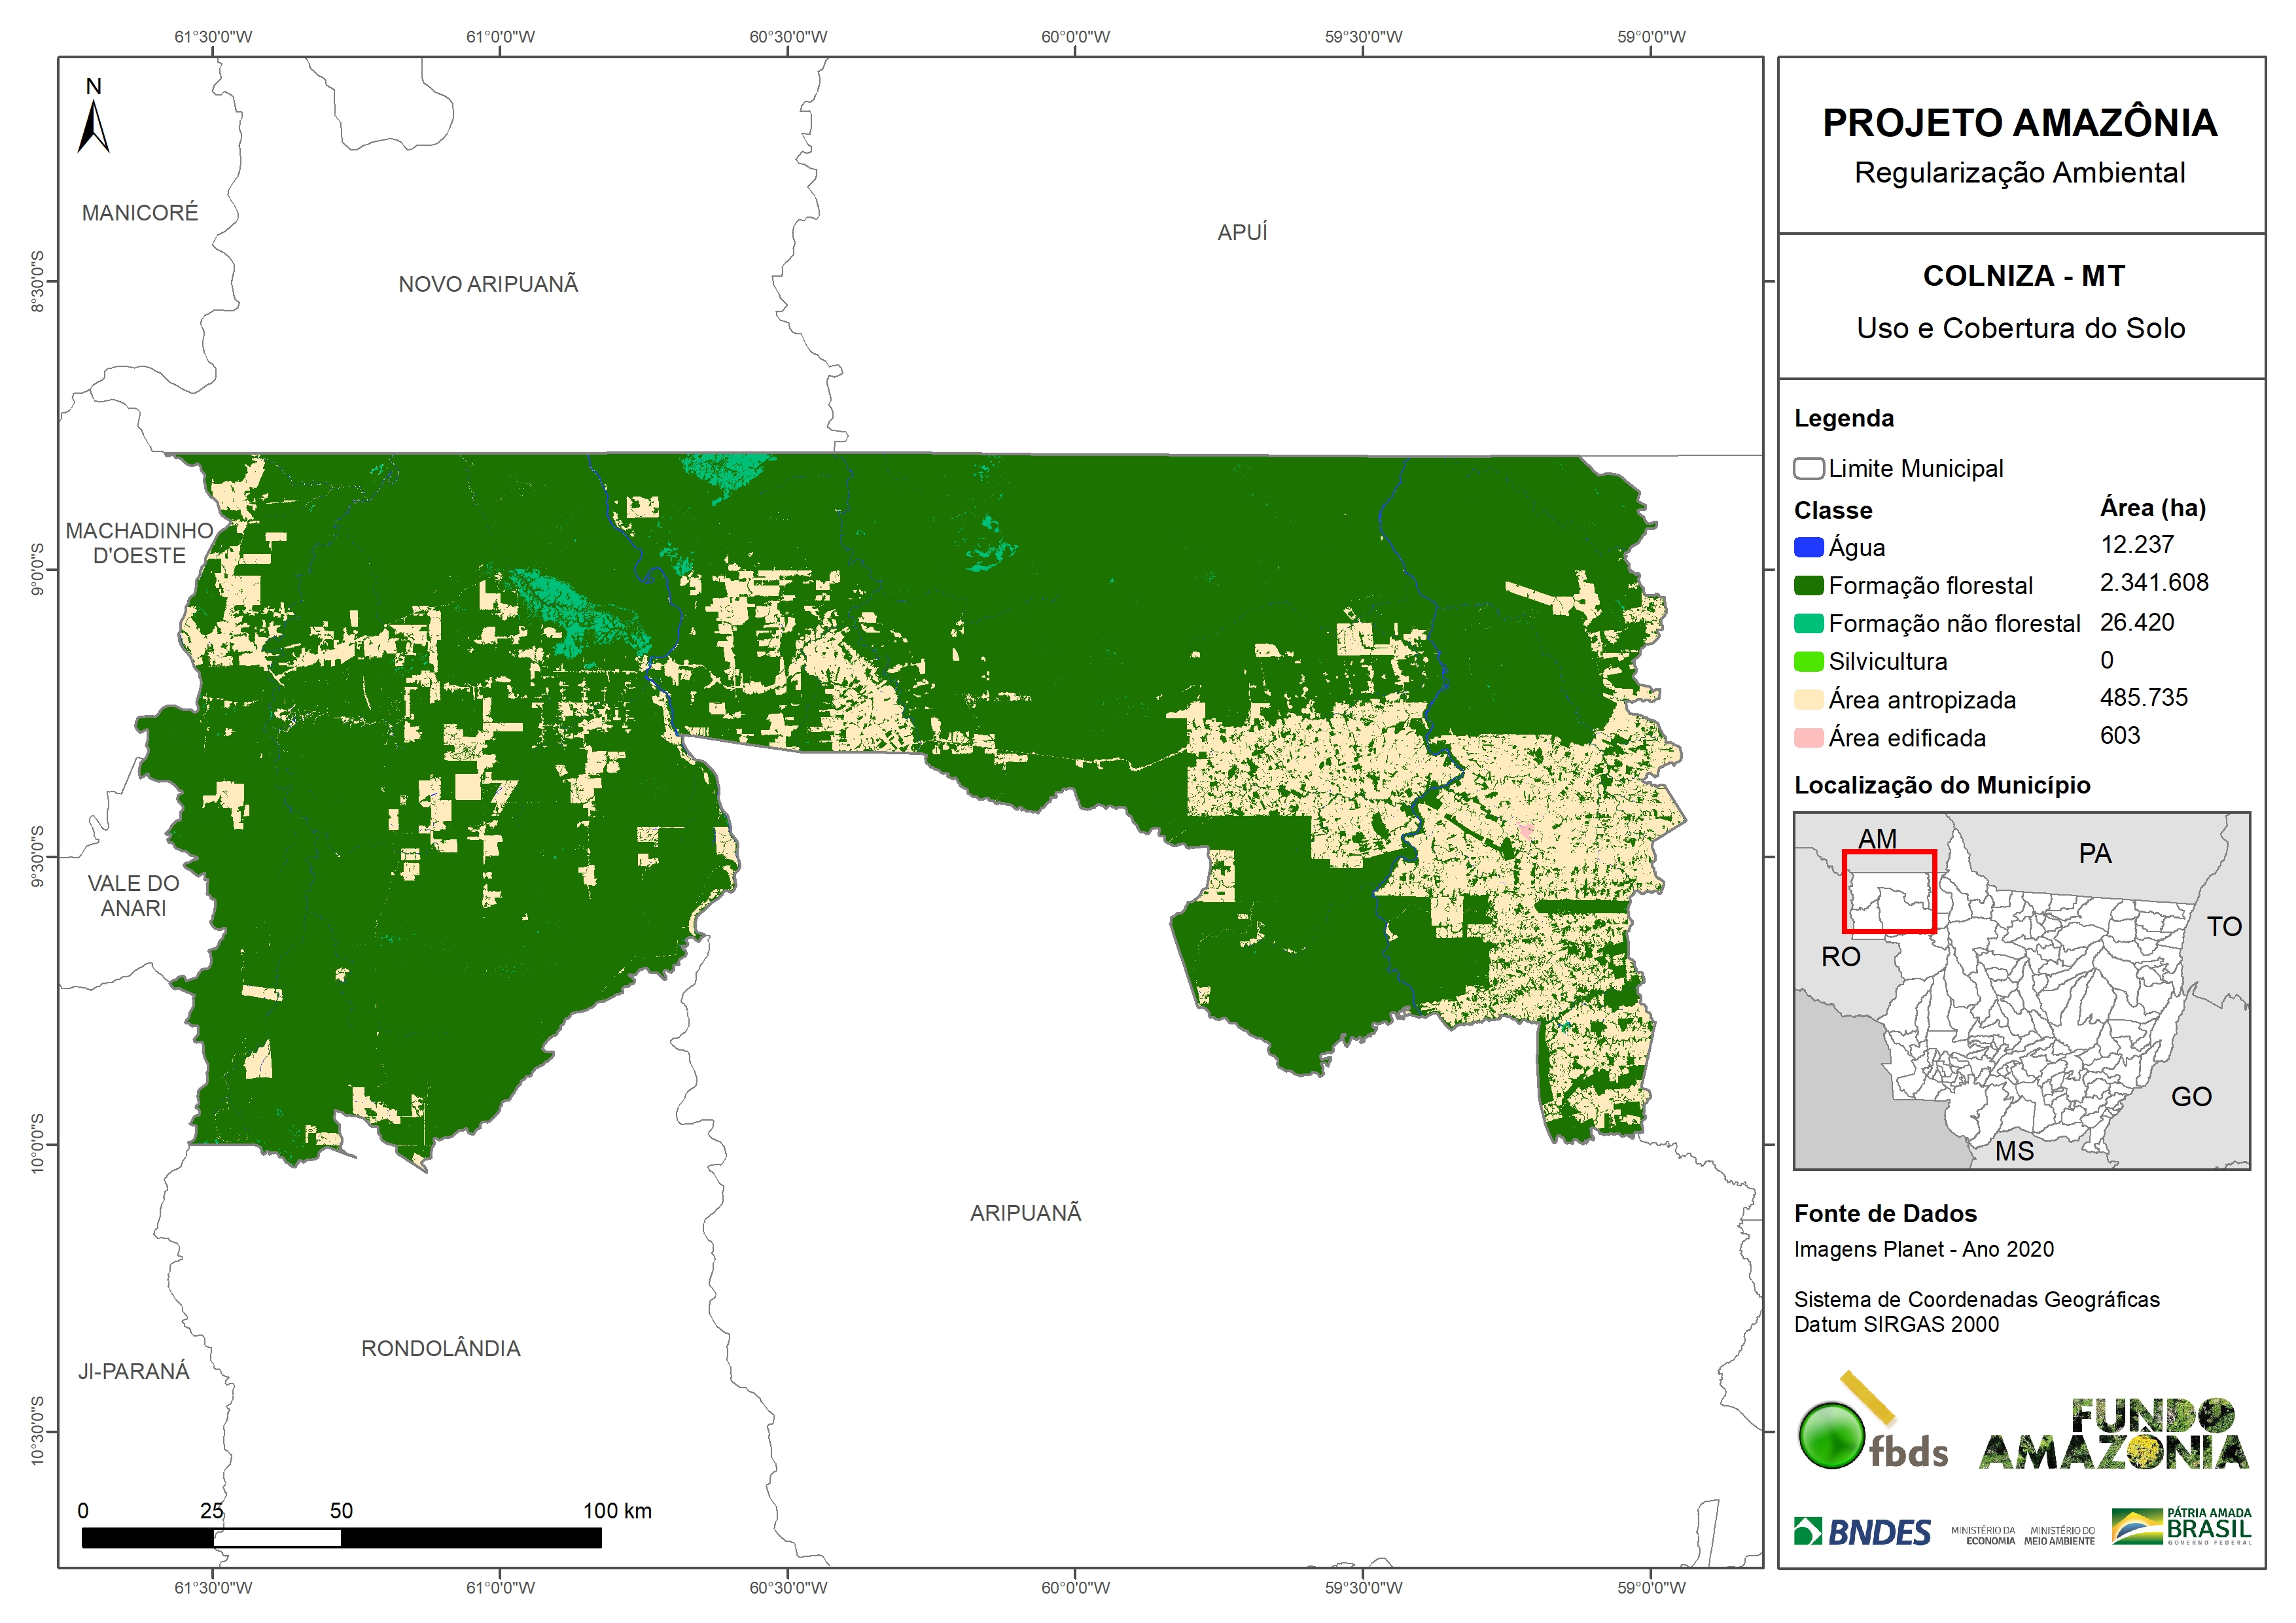Click the fbds green circle logo

tap(1832, 1435)
